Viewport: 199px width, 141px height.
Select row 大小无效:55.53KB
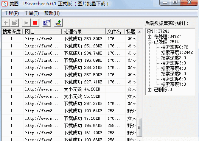pos(69,97)
